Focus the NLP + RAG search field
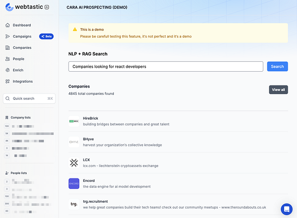Screen dimensions: 297x218 pyautogui.click(x=165, y=66)
